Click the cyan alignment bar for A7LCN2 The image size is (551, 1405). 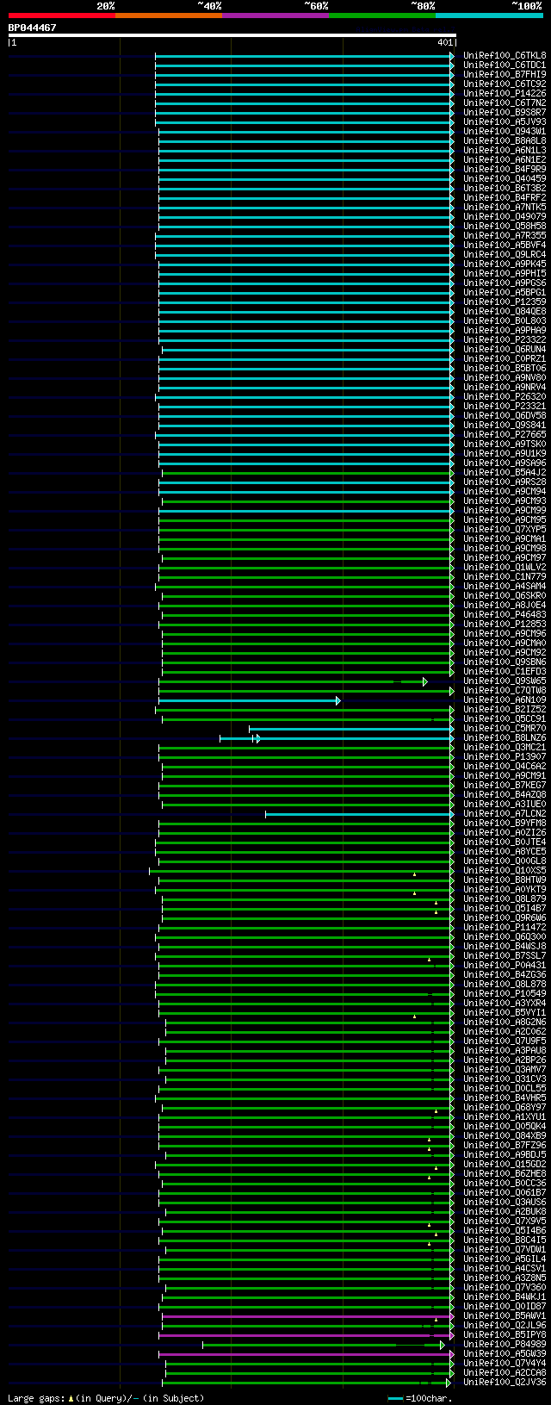359,814
